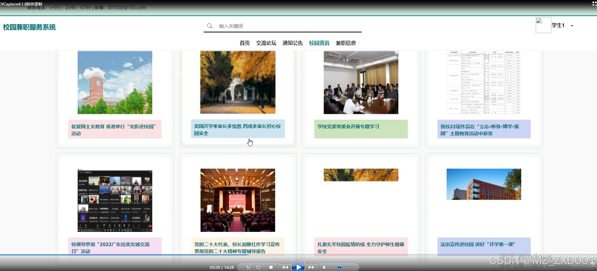Open 党的二十大代表 report news title
The image size is (597, 271).
tap(238, 247)
